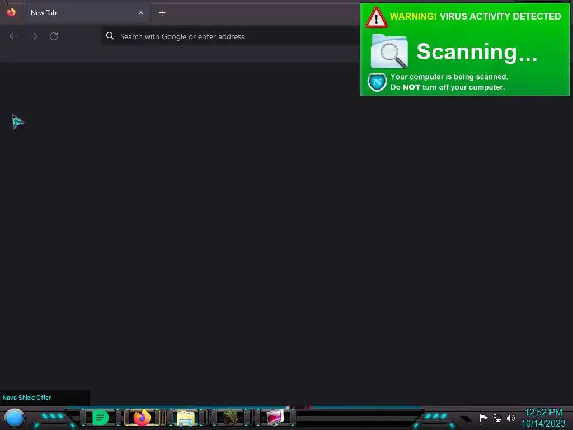Switch to Firefox in the taskbar

click(x=142, y=418)
